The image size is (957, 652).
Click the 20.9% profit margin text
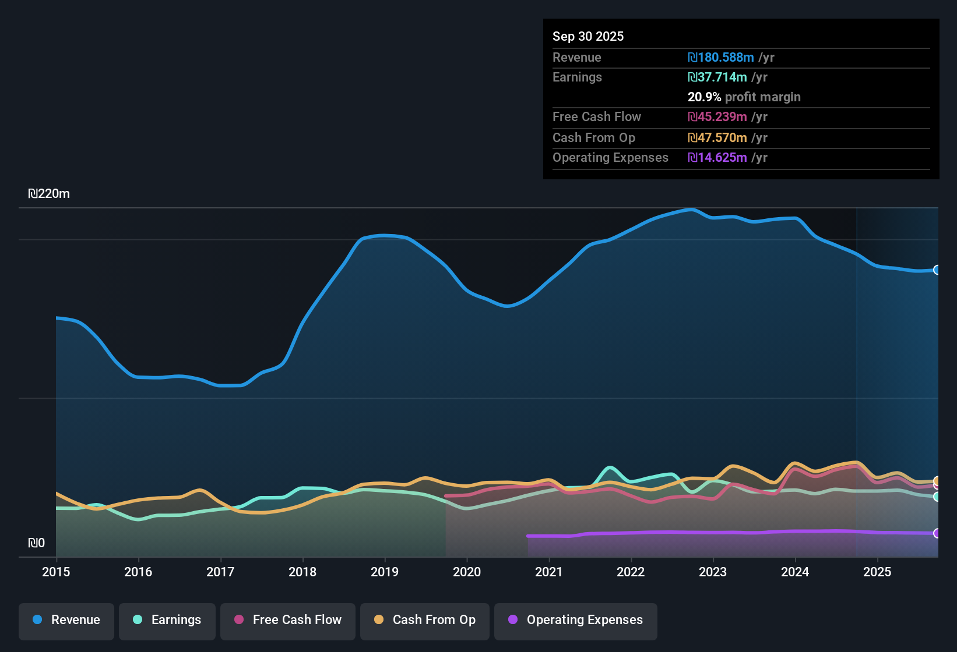coord(744,97)
